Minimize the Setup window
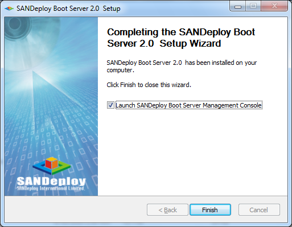The width and height of the screenshot is (292, 227). pyautogui.click(x=238, y=6)
